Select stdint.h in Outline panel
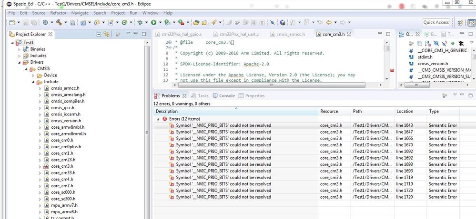The width and height of the screenshot is (476, 219). tap(425, 57)
